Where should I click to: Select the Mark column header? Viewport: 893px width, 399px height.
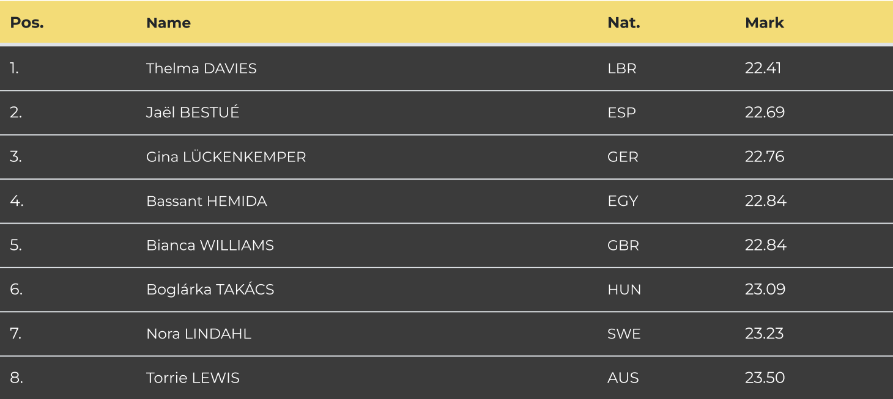click(x=764, y=23)
